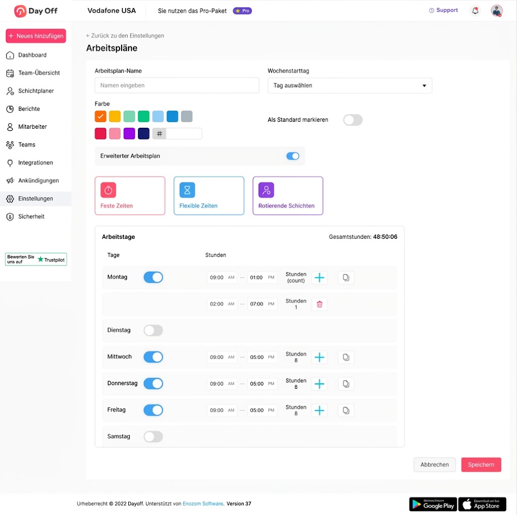Open Google Play store badge
Viewport: 517px width, 515px height.
click(433, 504)
